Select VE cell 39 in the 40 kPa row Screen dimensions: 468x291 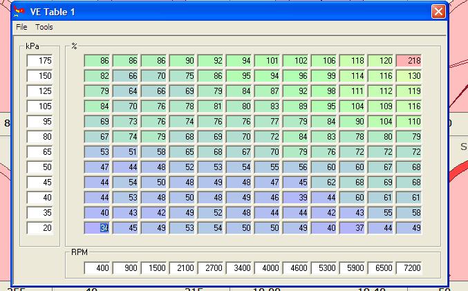tap(295, 198)
